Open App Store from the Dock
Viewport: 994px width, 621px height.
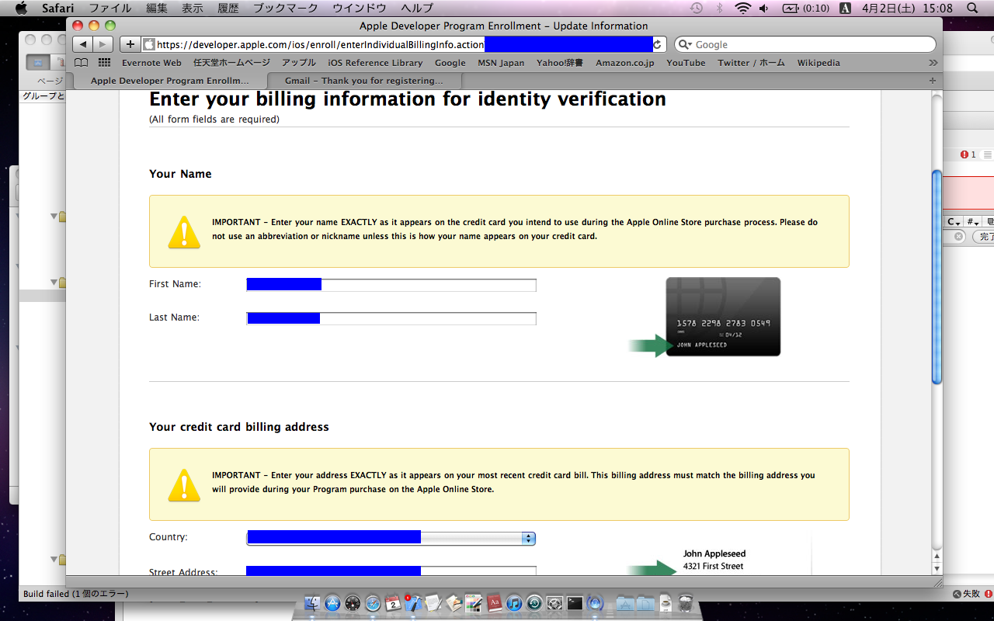click(333, 603)
